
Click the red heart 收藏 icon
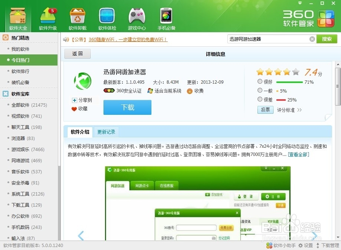74,109
